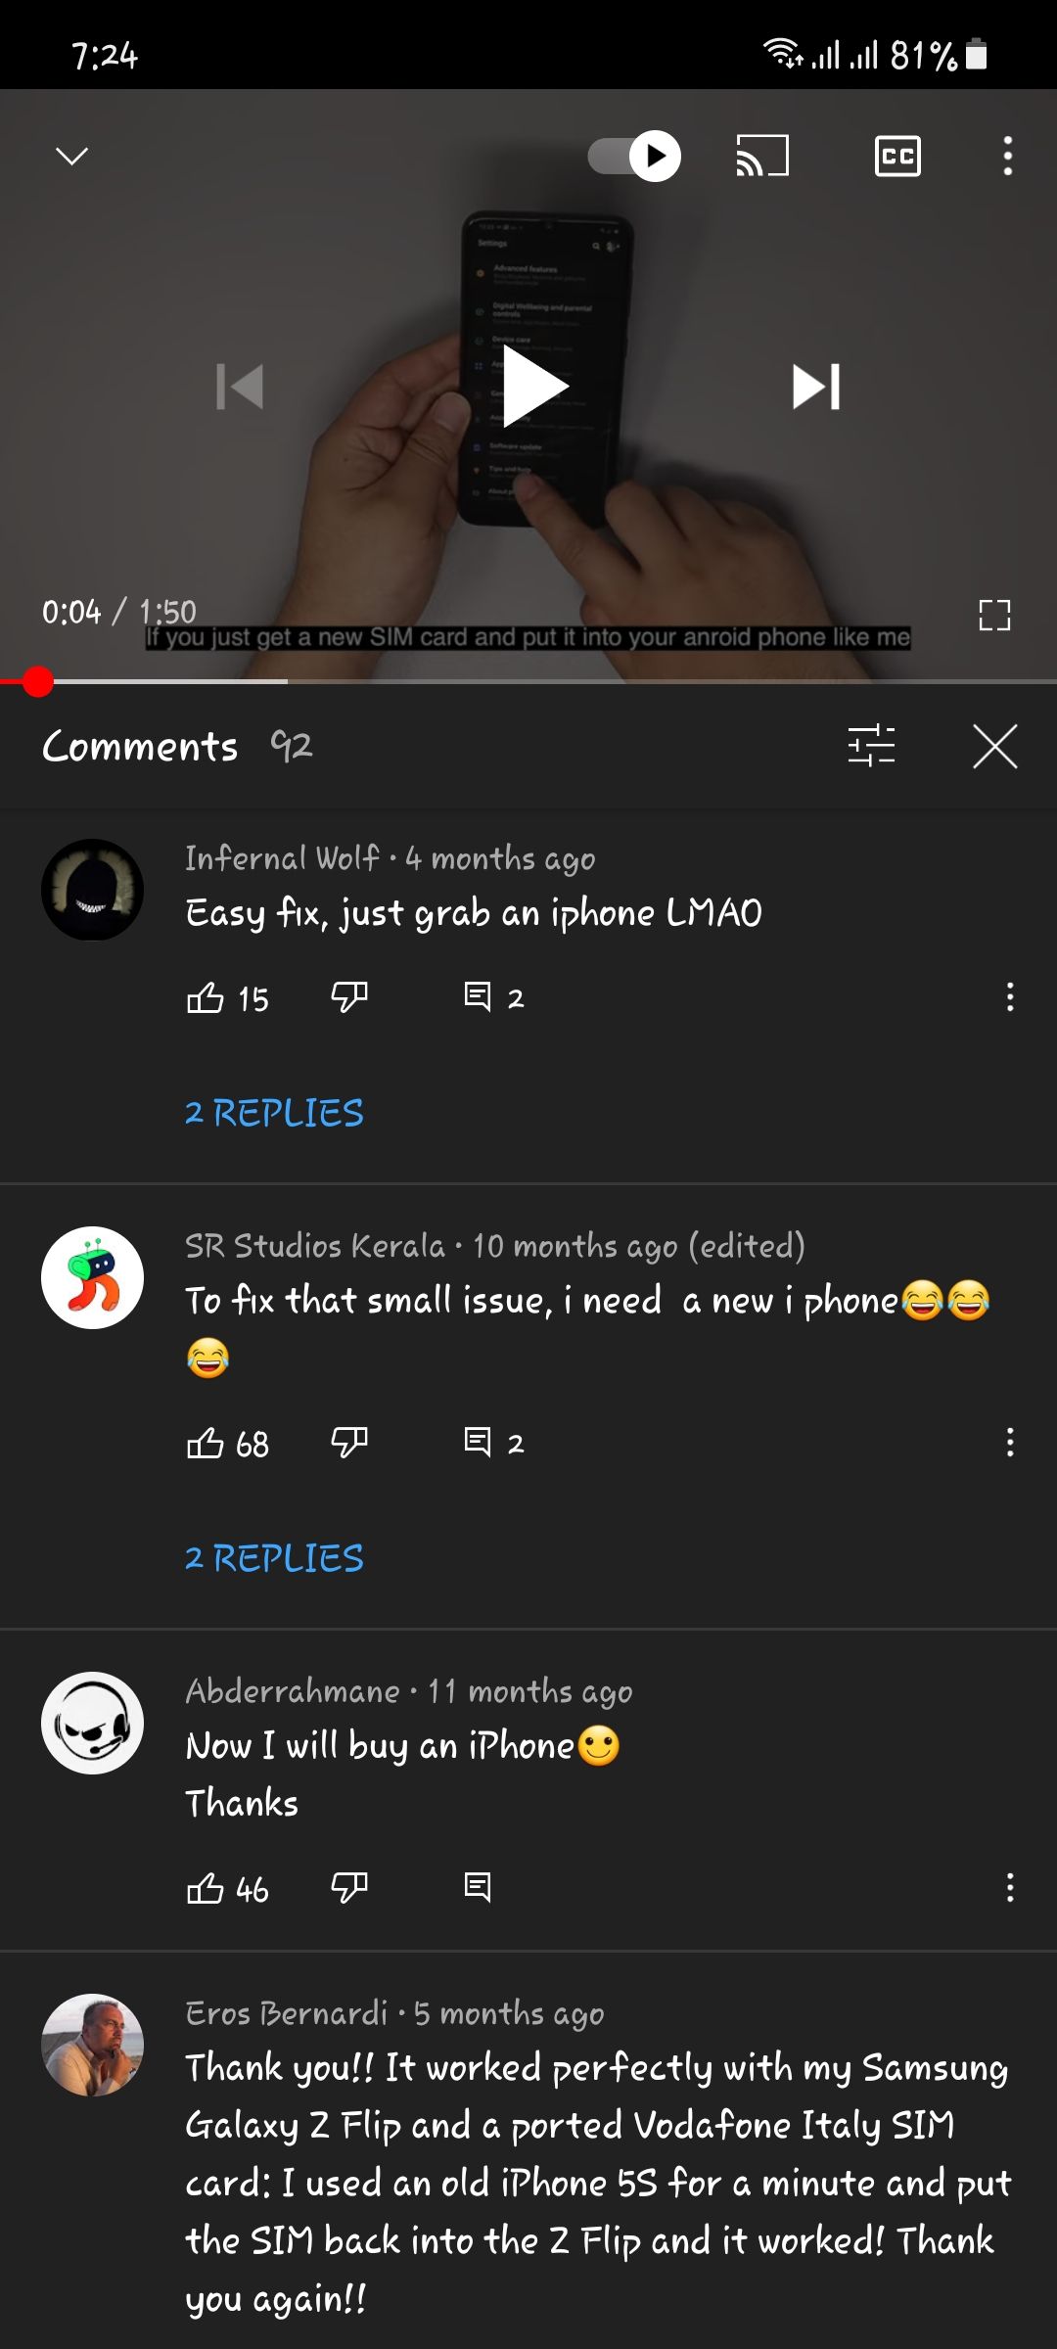Close the comments panel
Viewport: 1057px width, 2349px height.
pos(994,746)
